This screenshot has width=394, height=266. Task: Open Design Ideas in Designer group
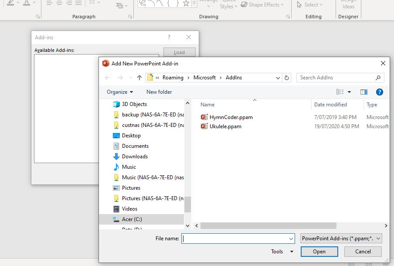tap(348, 5)
